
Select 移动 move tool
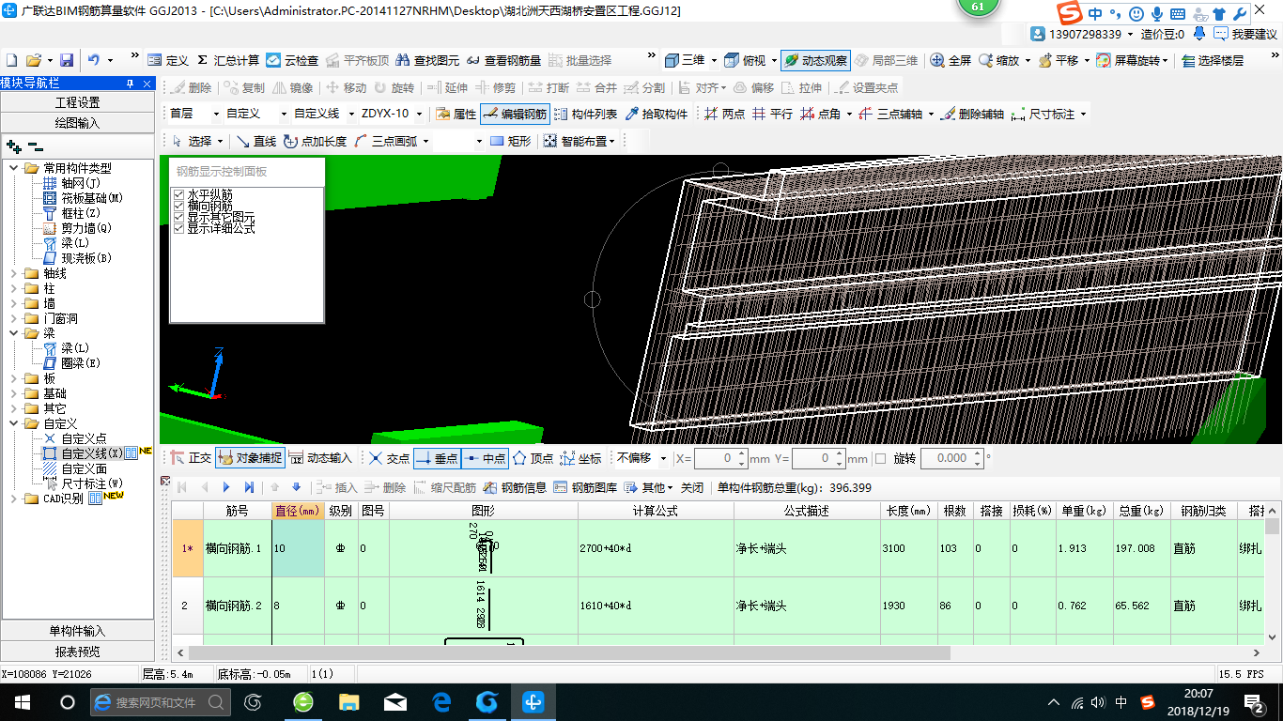[346, 87]
